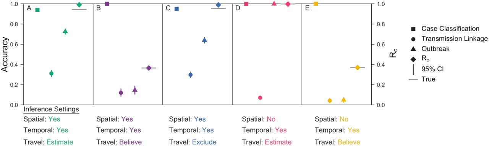
Task: Click the purple Travel: Believe label
Action: [x=118, y=142]
